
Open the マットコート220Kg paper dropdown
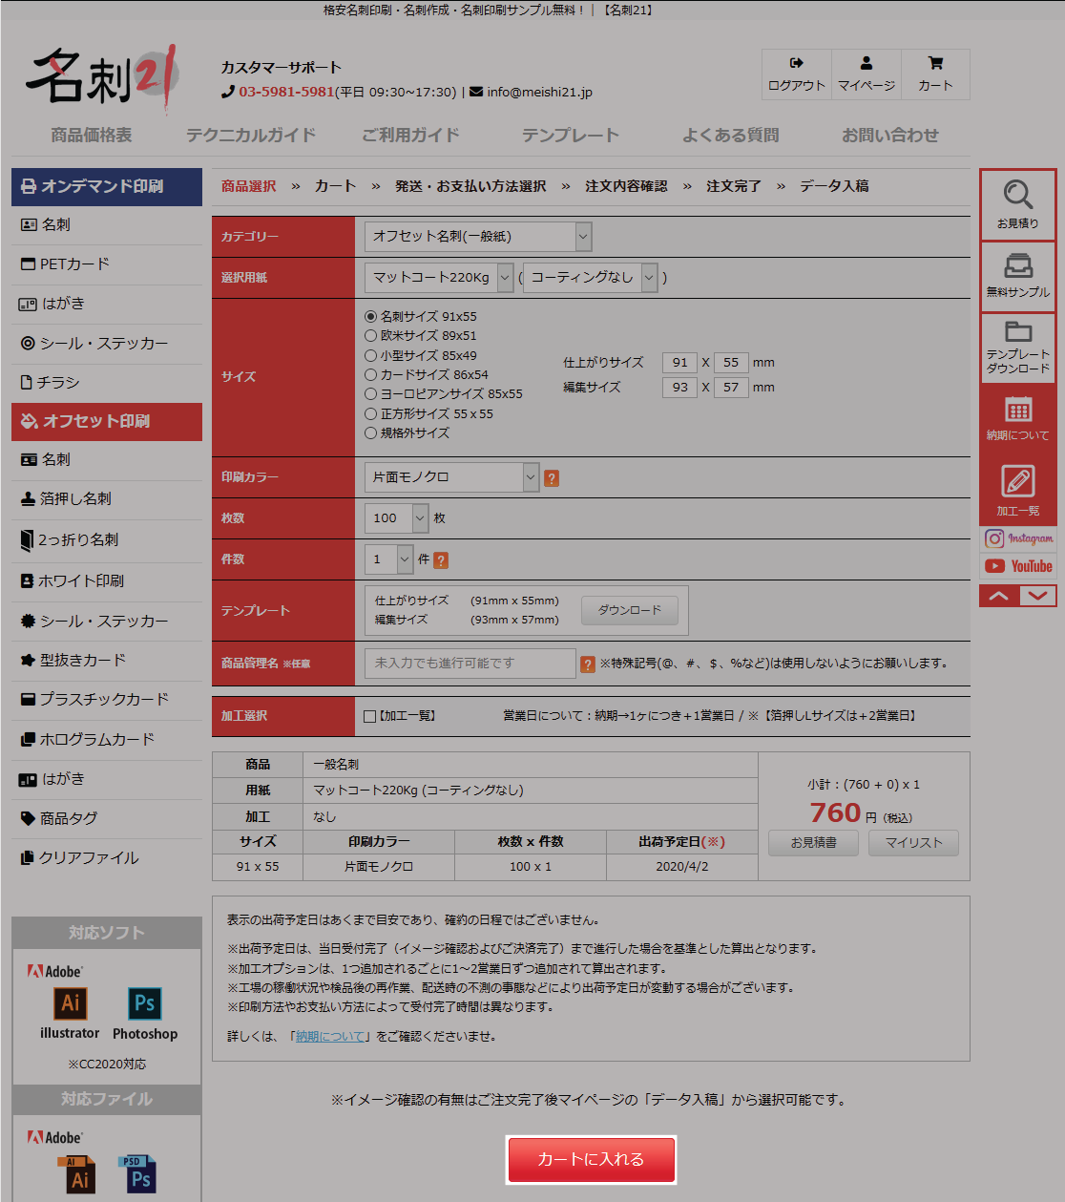[439, 277]
